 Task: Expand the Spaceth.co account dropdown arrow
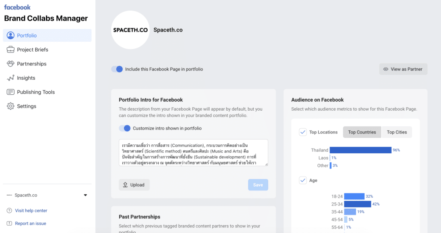point(85,195)
